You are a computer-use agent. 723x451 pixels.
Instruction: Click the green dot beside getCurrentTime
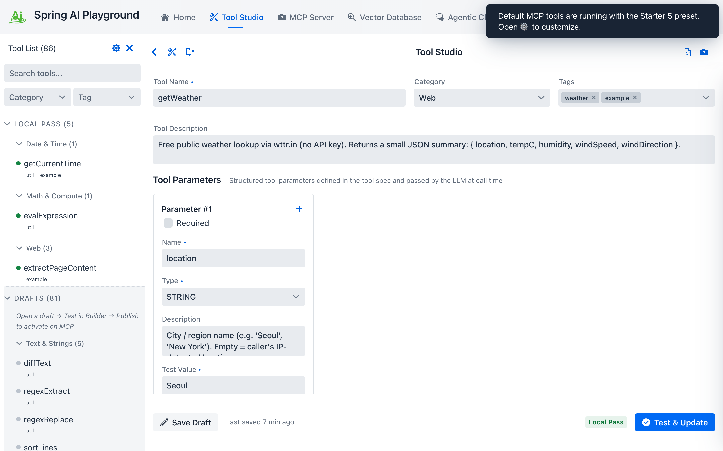[18, 163]
